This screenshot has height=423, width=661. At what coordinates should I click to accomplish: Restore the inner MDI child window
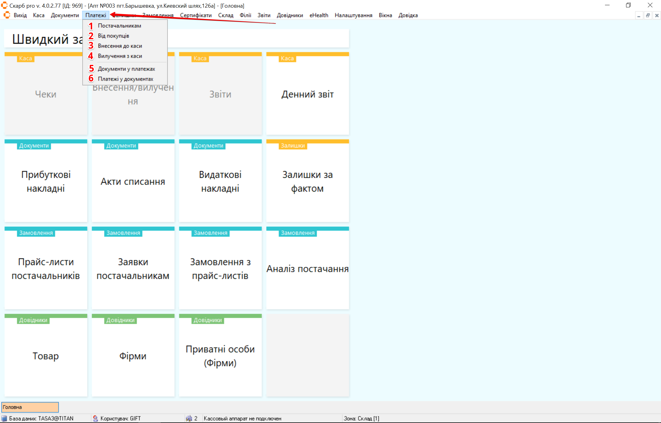648,16
